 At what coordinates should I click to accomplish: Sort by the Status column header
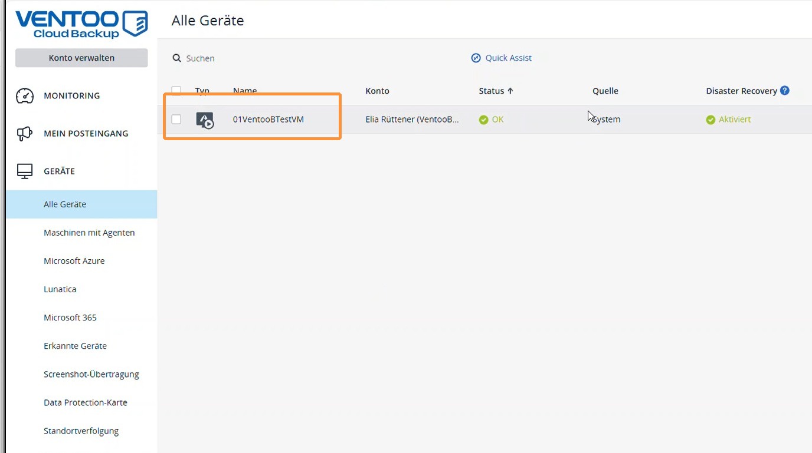coord(492,91)
